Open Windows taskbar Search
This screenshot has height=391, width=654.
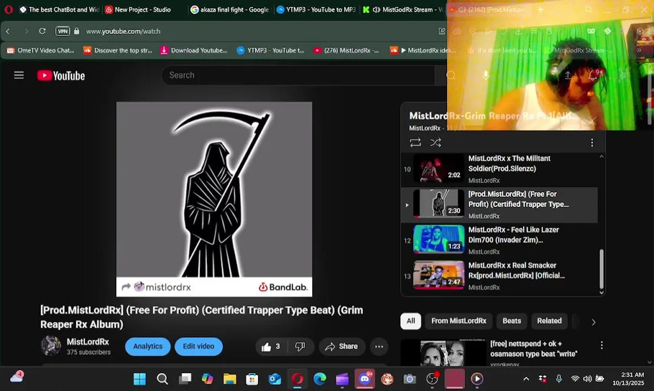coord(162,379)
